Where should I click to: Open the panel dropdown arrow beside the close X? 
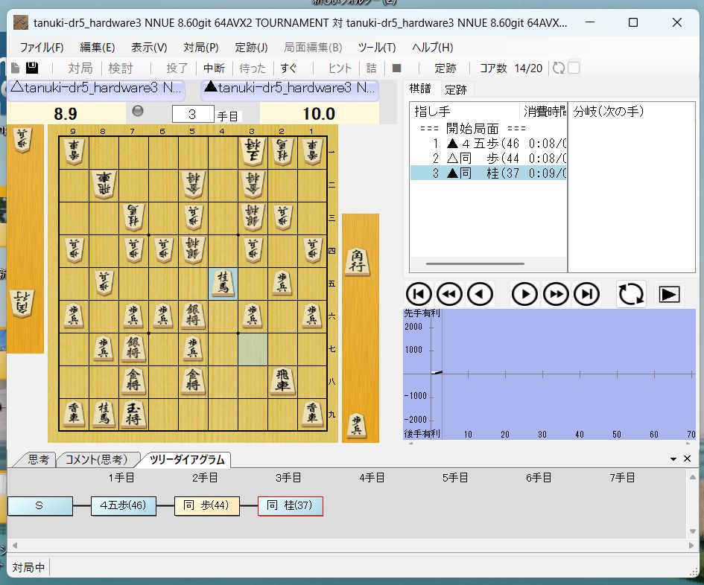pyautogui.click(x=673, y=459)
